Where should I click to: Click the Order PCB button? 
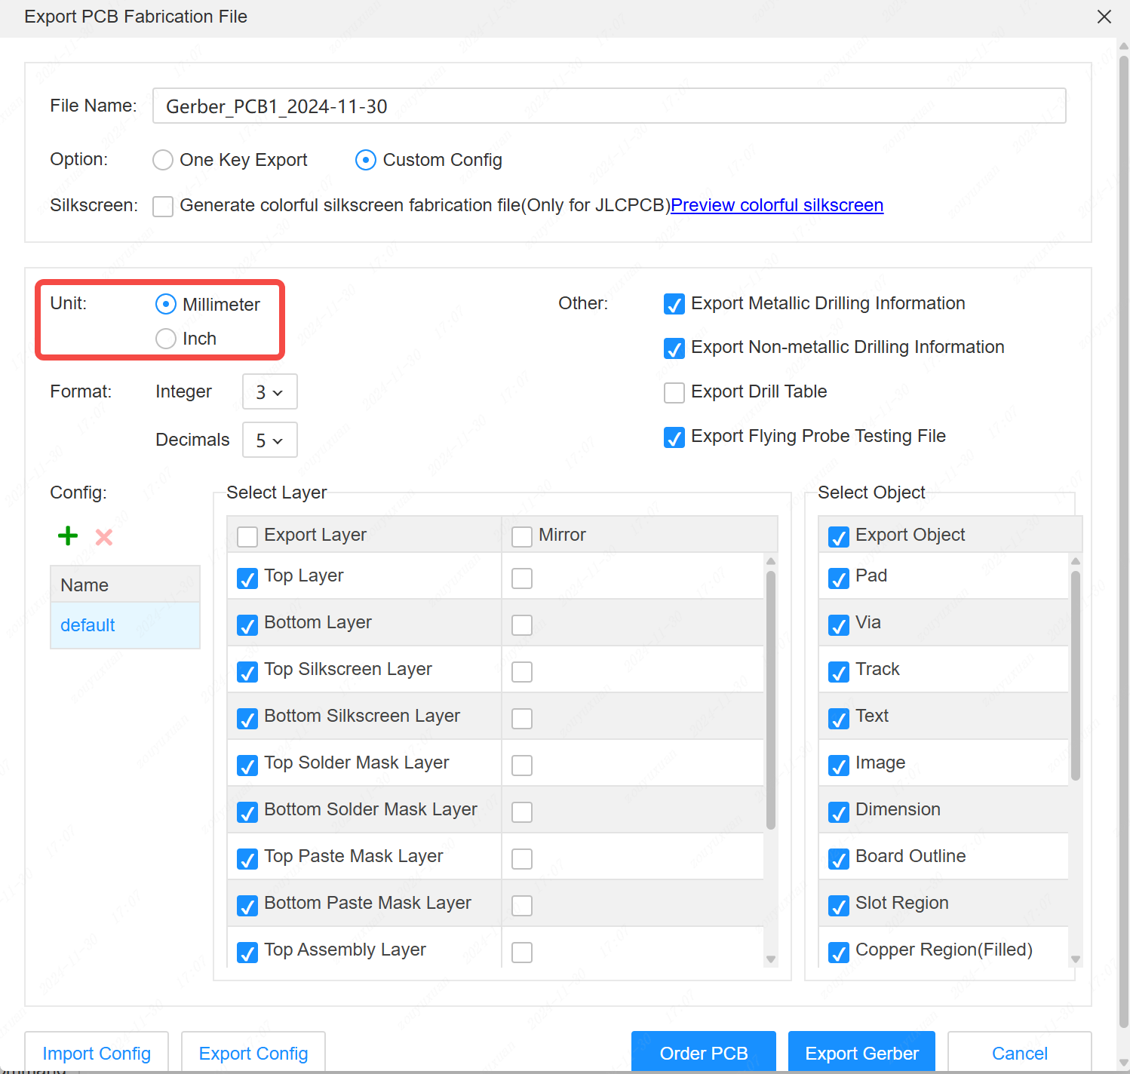[x=703, y=1053]
